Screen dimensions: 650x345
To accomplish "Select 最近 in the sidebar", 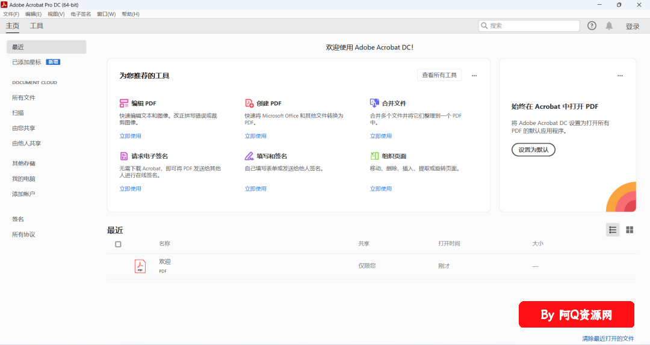I will 46,47.
